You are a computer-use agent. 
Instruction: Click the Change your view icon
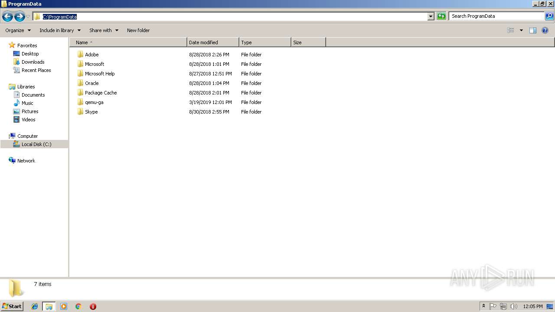[511, 30]
